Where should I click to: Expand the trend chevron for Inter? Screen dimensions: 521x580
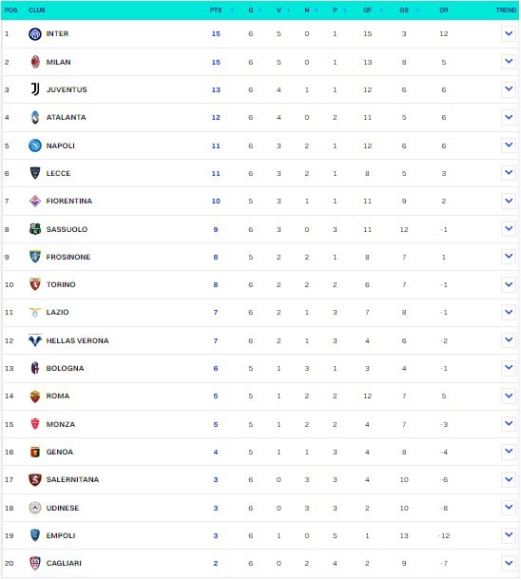pos(509,33)
